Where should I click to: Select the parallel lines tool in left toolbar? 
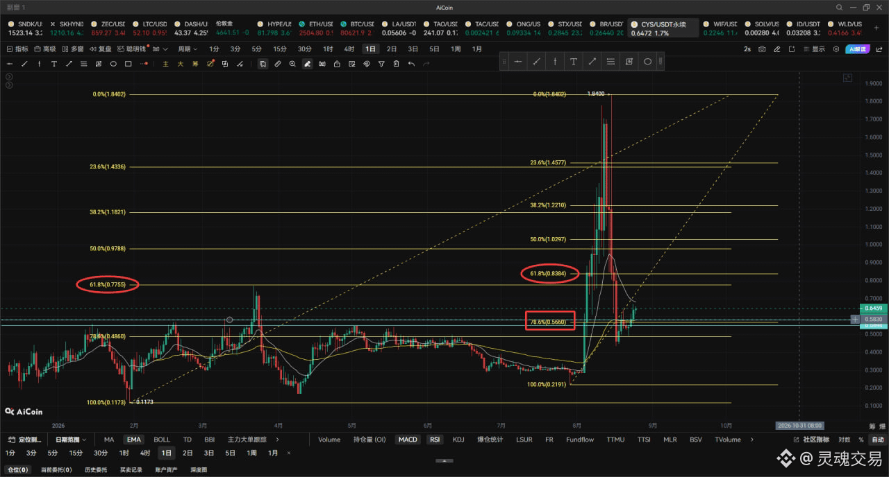point(83,64)
